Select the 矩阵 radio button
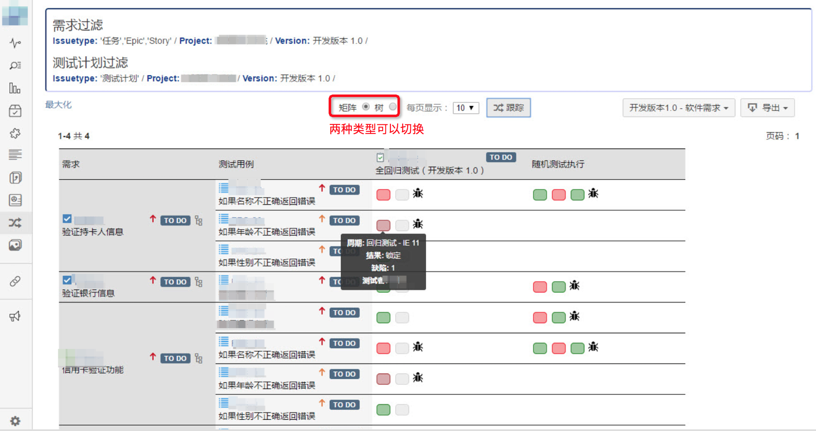Viewport: 816px width, 431px height. (x=366, y=107)
